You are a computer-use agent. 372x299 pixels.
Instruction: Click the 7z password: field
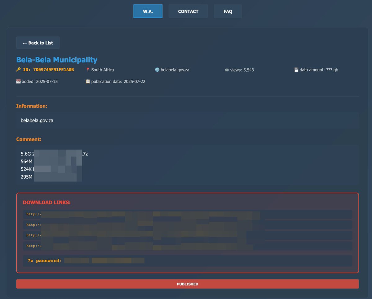(188, 261)
